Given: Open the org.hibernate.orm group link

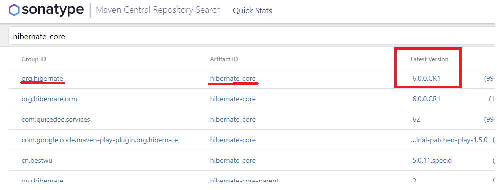Looking at the screenshot, I should pyautogui.click(x=49, y=99).
